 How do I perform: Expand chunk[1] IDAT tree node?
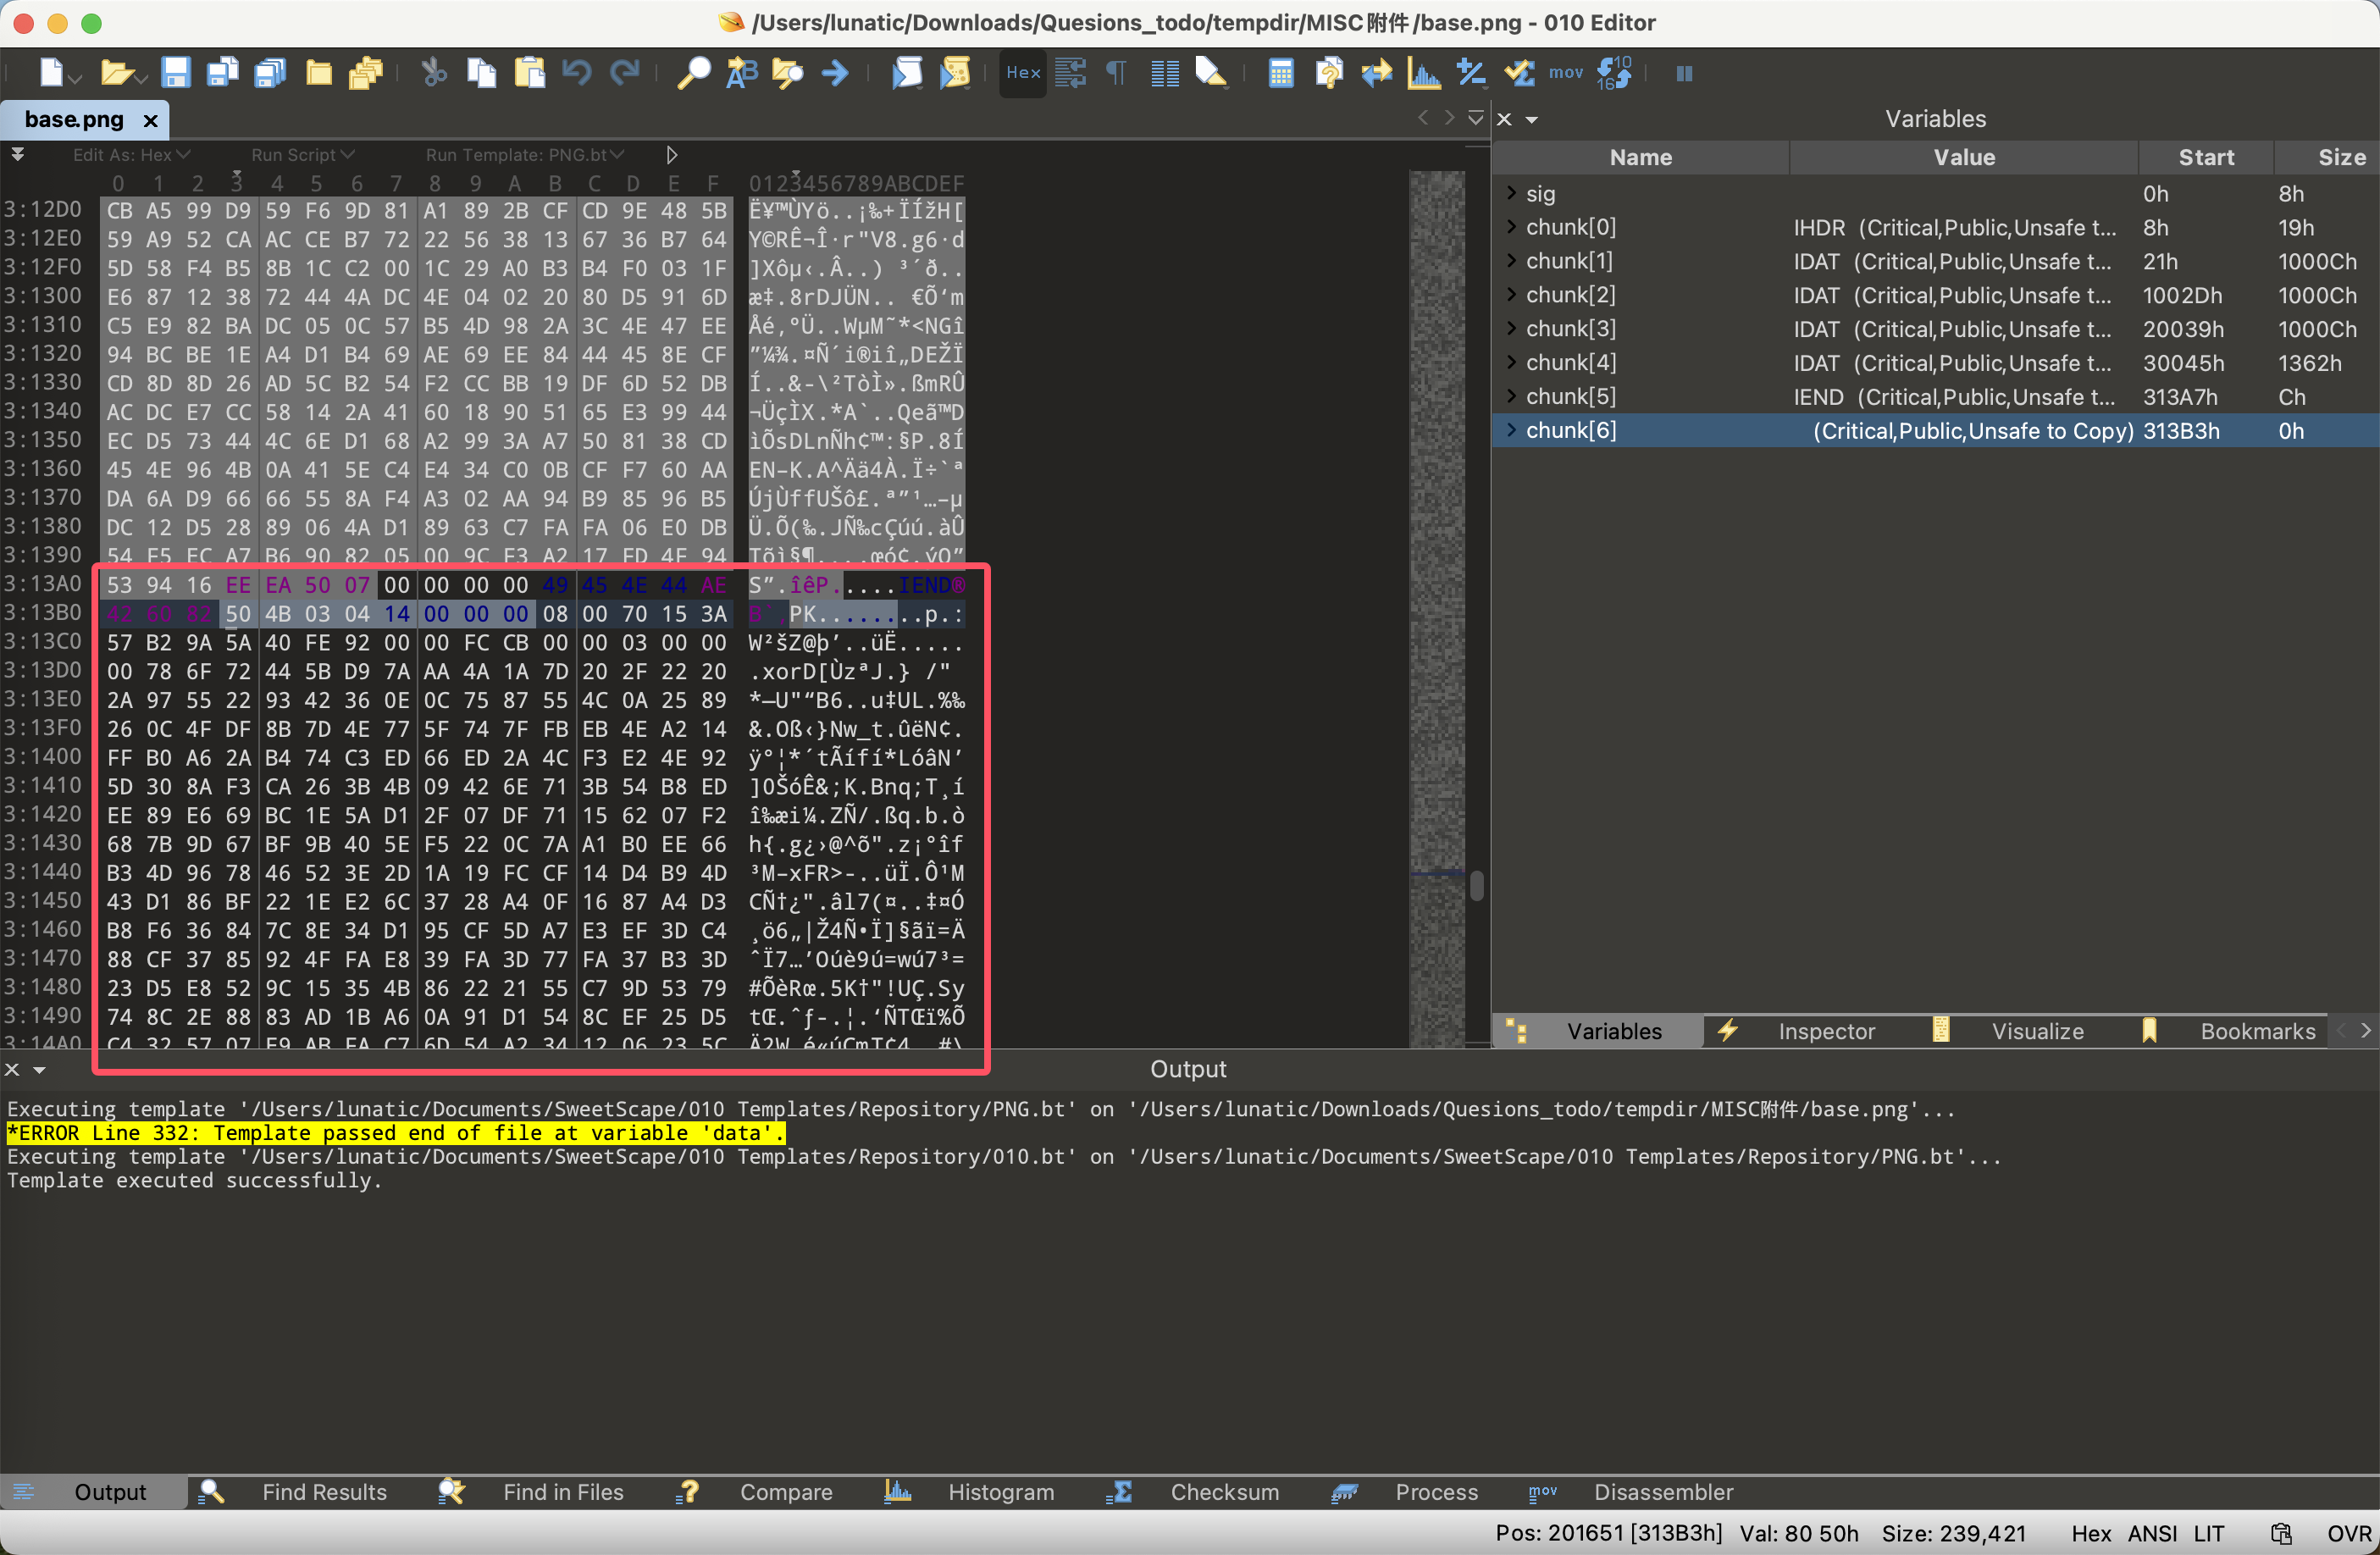1511,261
